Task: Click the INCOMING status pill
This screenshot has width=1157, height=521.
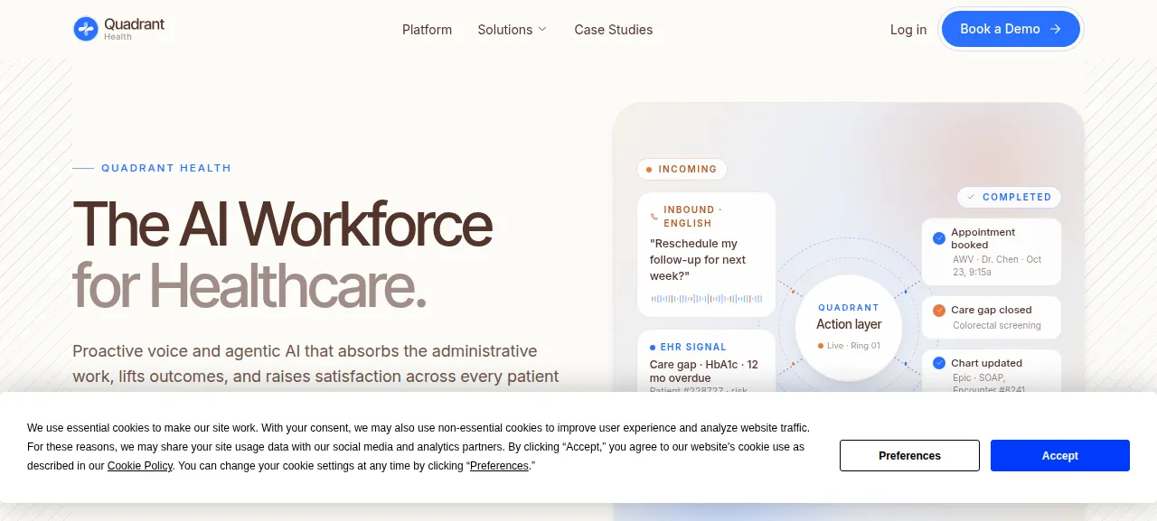Action: point(682,169)
